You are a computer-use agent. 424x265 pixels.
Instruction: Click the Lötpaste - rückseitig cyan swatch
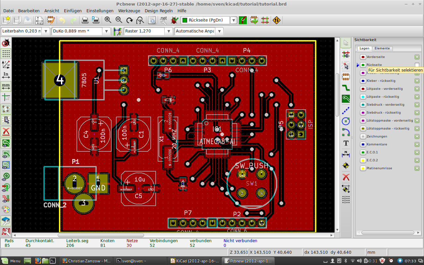point(363,97)
